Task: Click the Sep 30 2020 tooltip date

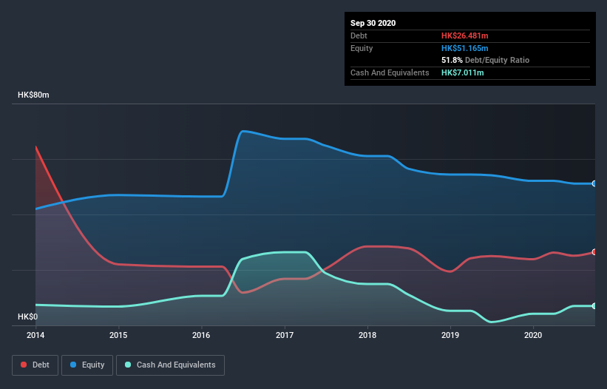Action: click(373, 23)
